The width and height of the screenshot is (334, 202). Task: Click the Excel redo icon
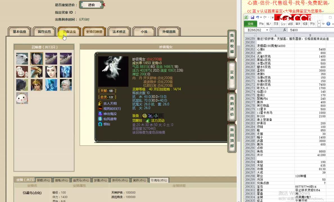(265, 17)
